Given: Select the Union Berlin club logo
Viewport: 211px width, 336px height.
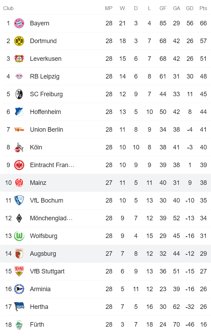Looking at the screenshot, I should tap(20, 129).
